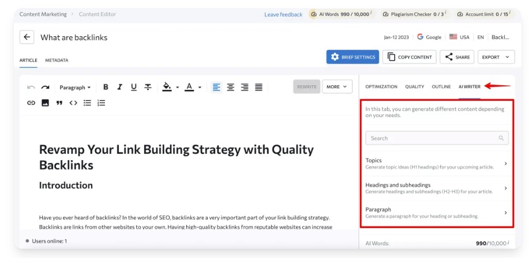Justify the text alignment
The height and width of the screenshot is (258, 529).
pos(259,87)
